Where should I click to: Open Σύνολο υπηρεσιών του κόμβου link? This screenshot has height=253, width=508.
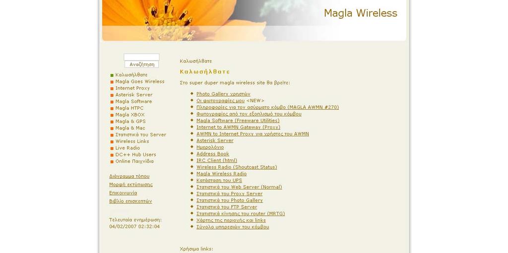233,227
